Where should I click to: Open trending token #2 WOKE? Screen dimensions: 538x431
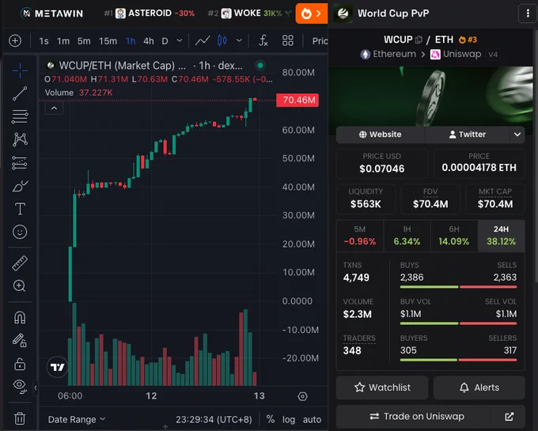tap(249, 13)
